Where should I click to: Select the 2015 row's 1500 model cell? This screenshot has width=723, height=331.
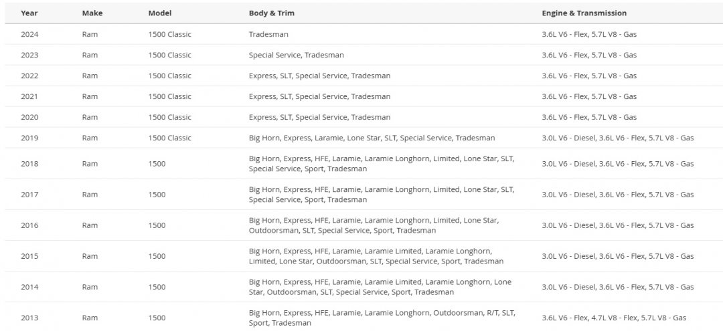pos(157,256)
